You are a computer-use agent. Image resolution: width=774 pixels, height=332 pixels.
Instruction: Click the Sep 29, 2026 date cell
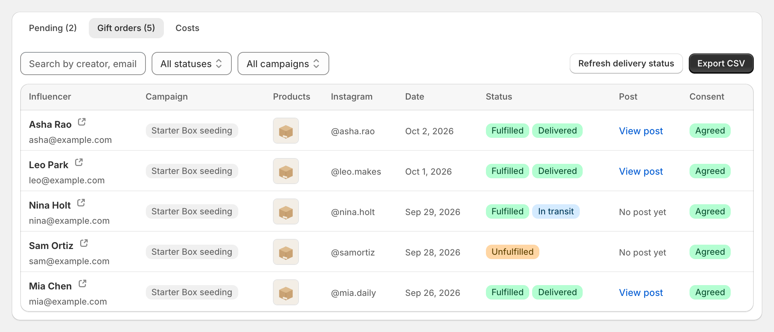click(433, 212)
